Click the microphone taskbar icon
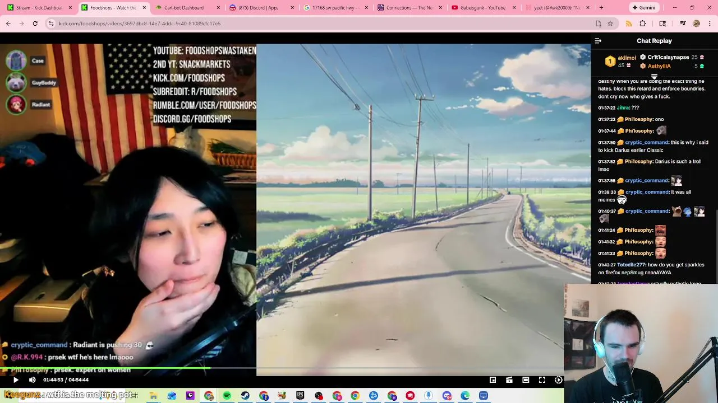The image size is (718, 403). [x=429, y=396]
